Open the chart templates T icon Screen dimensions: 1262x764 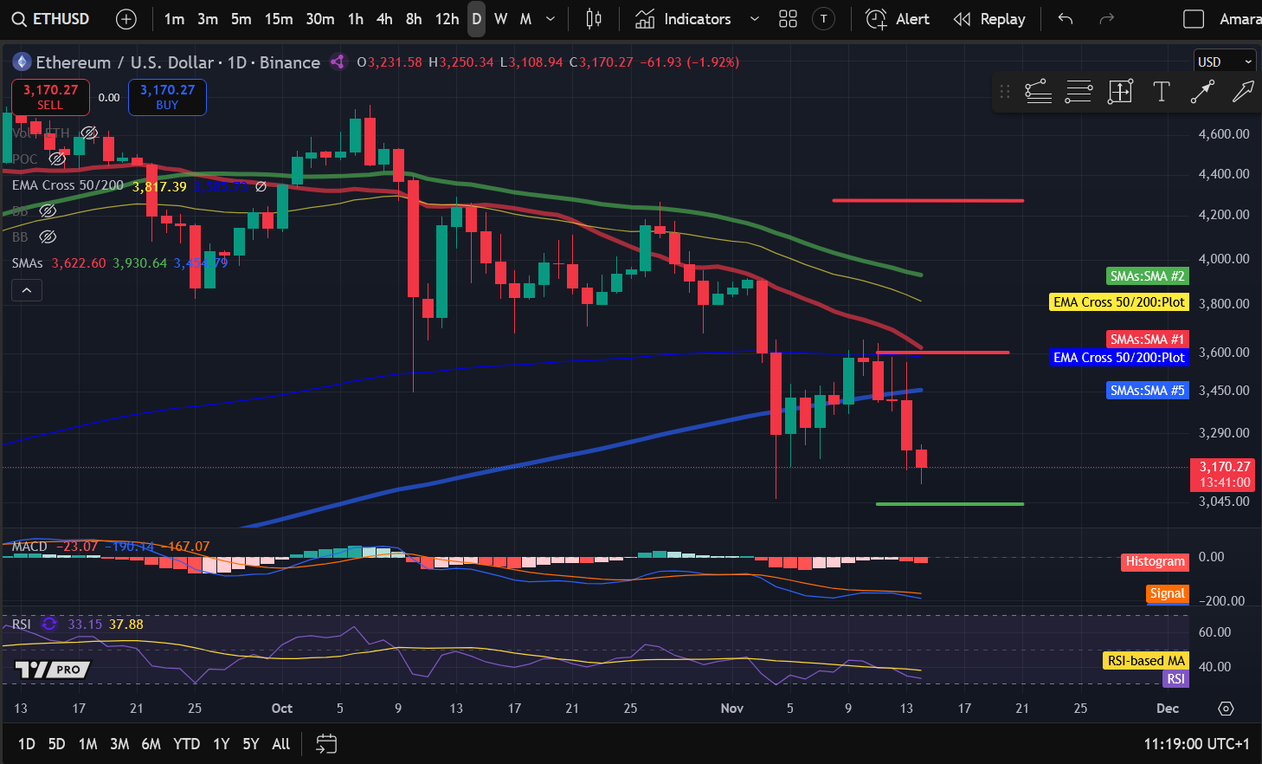823,18
